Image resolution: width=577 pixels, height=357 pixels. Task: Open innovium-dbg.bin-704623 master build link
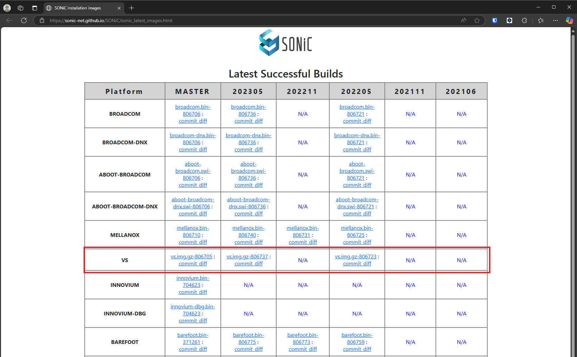click(x=193, y=310)
